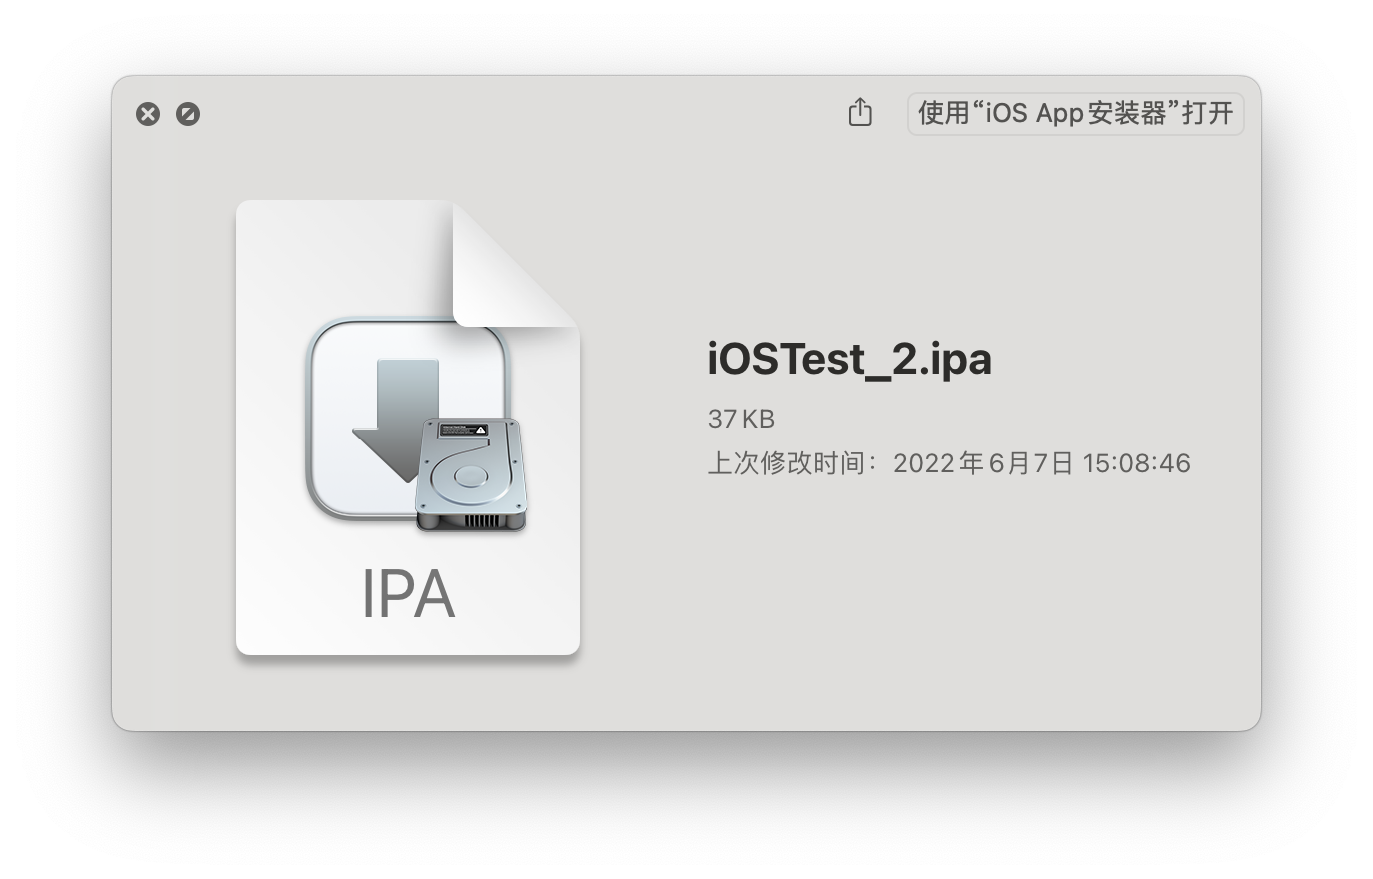Open with iOS App安装器 button
The image size is (1373, 879).
[x=1075, y=113]
